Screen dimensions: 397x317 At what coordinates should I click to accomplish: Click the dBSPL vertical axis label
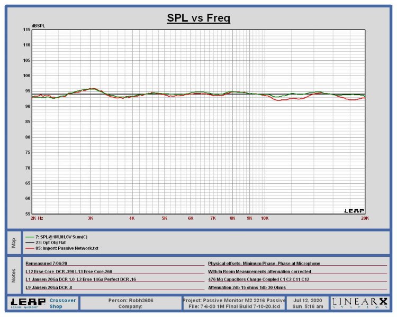tap(38, 25)
